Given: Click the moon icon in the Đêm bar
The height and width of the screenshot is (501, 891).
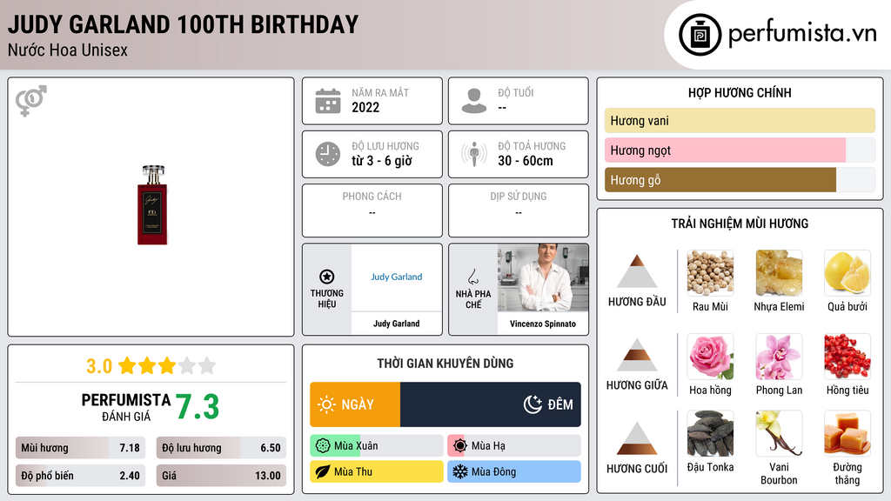Looking at the screenshot, I should coord(533,404).
